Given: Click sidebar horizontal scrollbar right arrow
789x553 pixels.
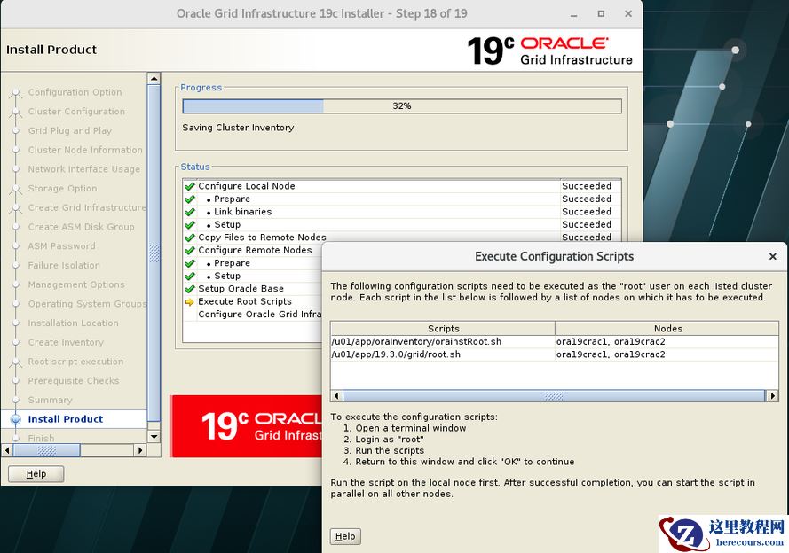Looking at the screenshot, I should tap(140, 450).
